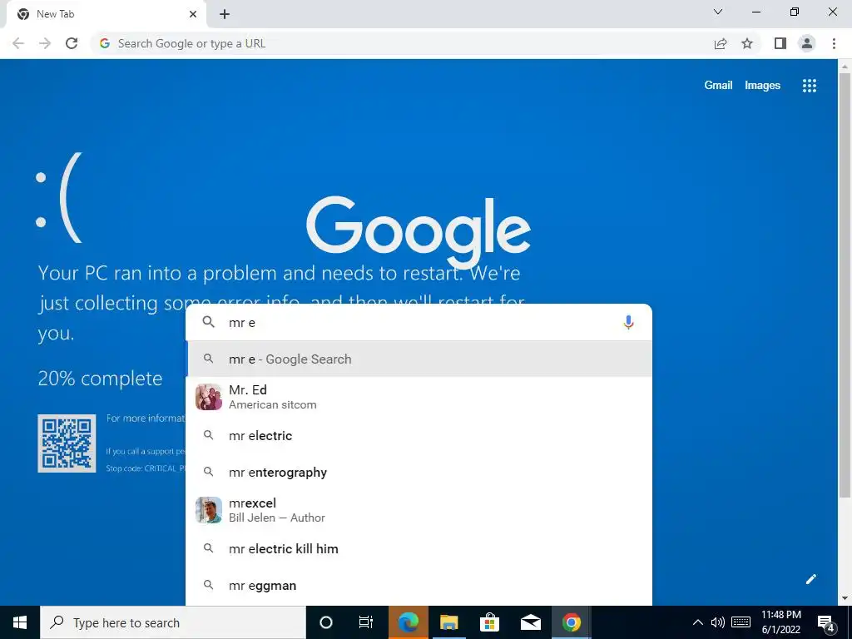
Task: Choose the 'mr enterography' suggestion
Action: click(x=419, y=473)
